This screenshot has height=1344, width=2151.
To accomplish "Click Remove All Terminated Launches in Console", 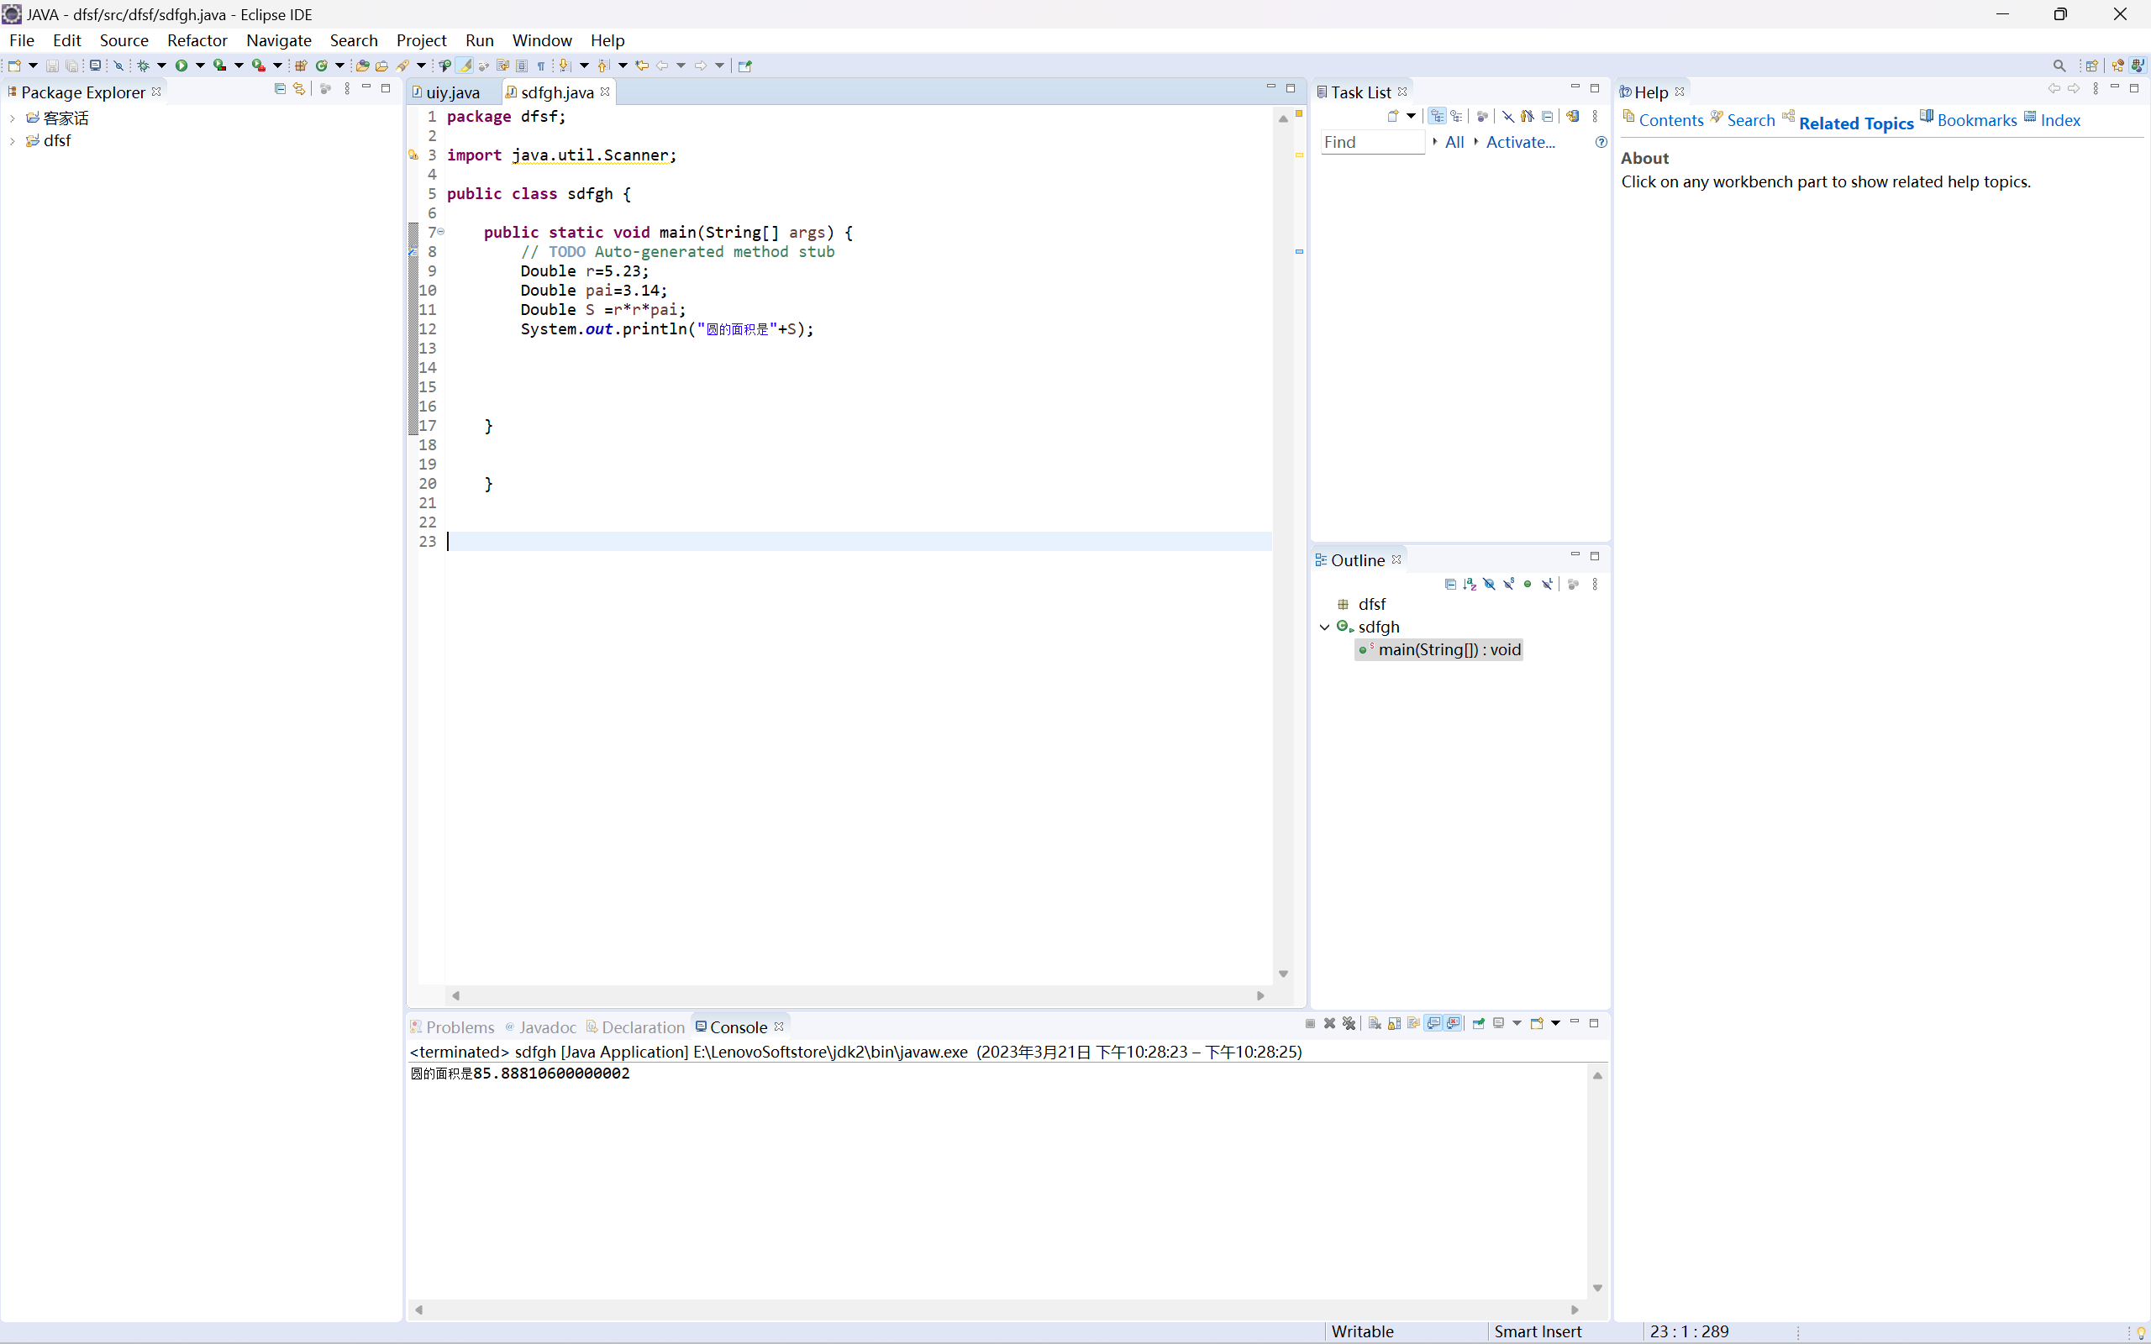I will (x=1349, y=1023).
